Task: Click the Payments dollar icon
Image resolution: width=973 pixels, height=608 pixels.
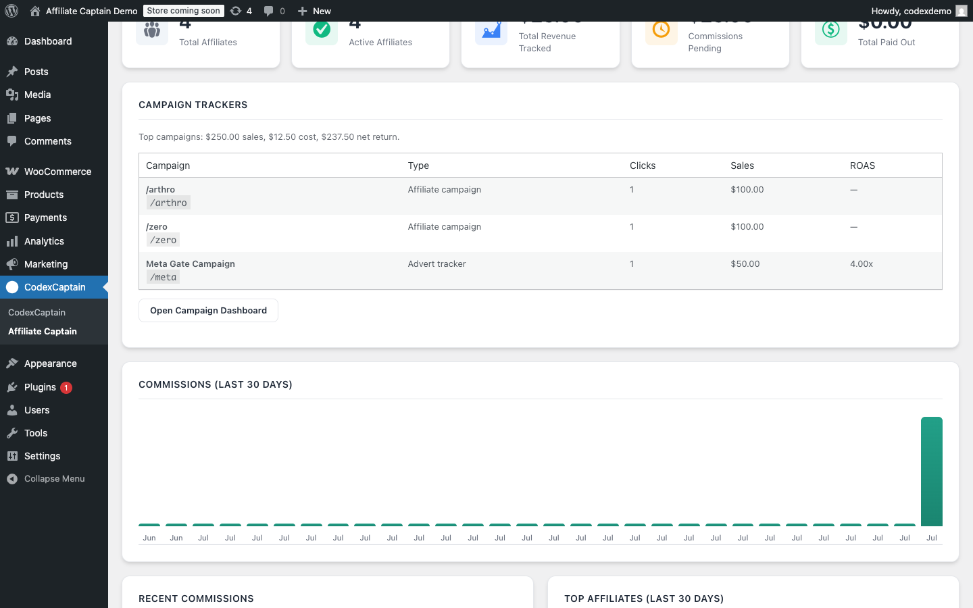Action: 12,218
